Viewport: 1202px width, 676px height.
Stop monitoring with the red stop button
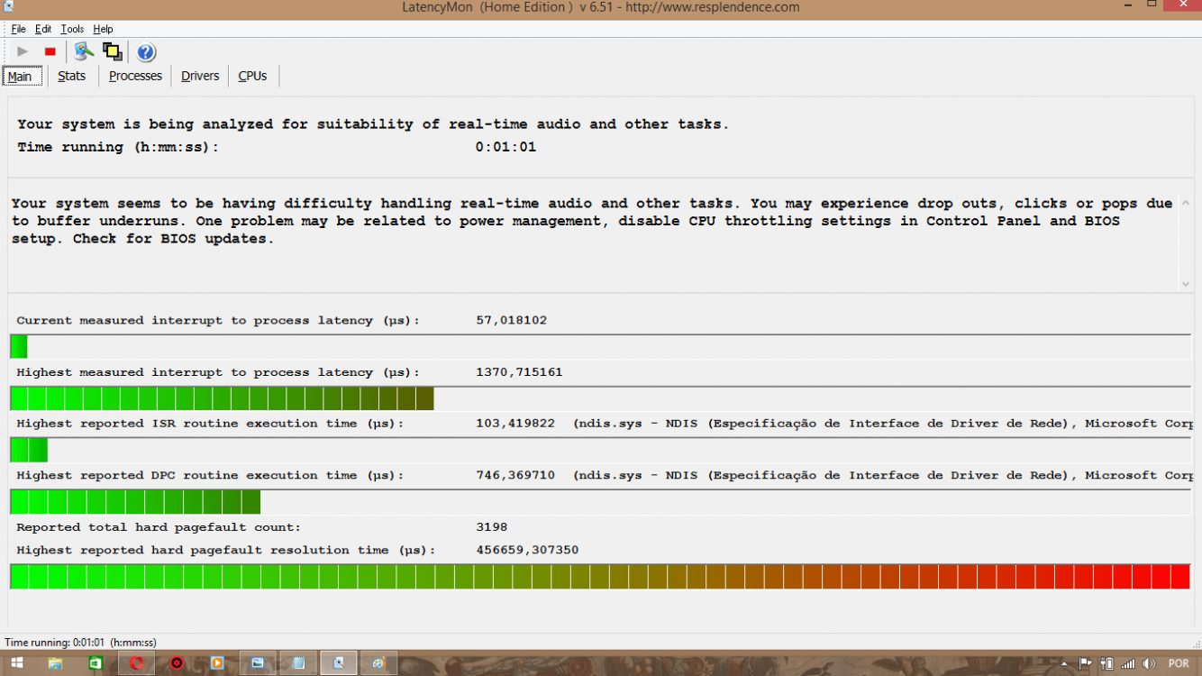[x=50, y=52]
